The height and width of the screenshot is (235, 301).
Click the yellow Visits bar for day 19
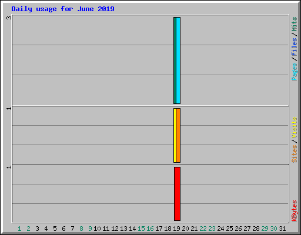(x=175, y=135)
